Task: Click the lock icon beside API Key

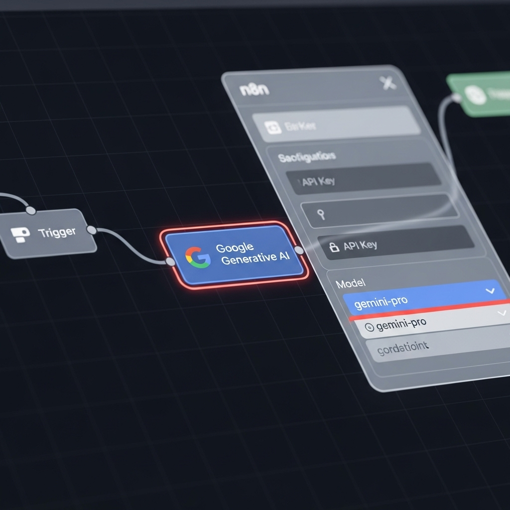Action: (x=334, y=247)
